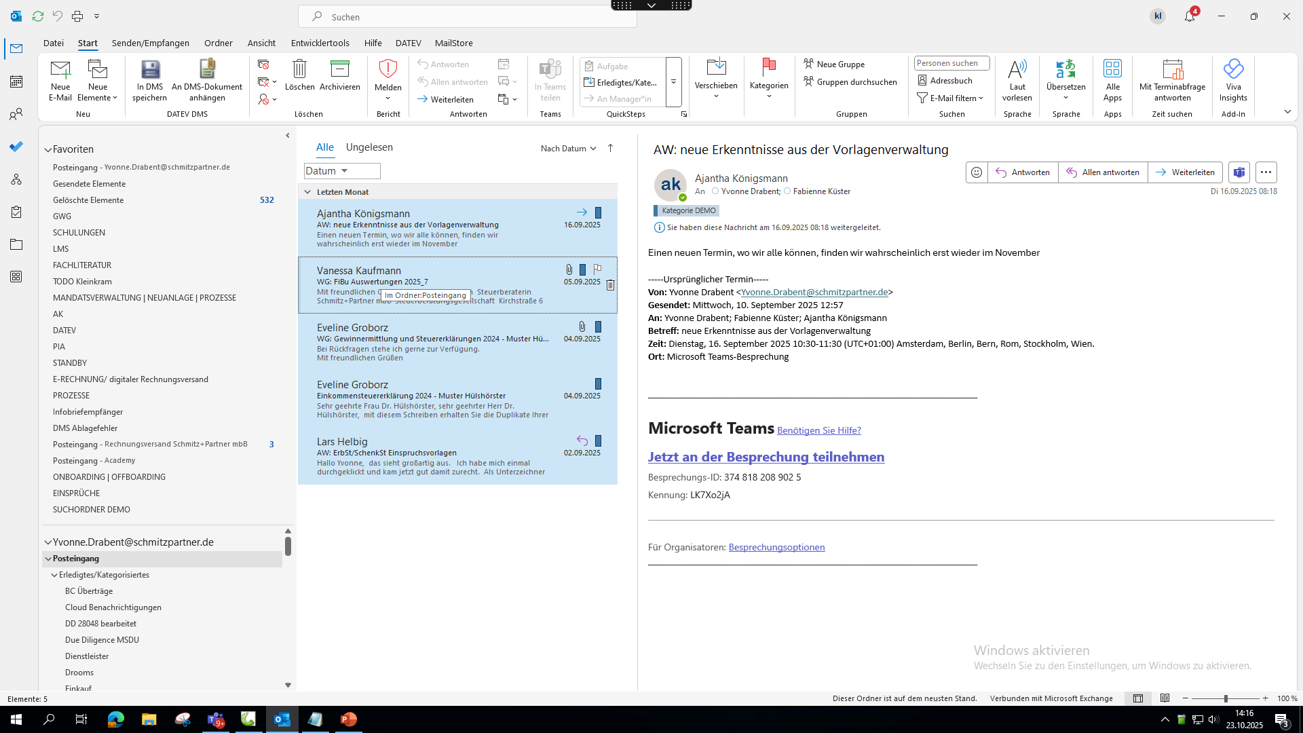Screen dimensions: 1303x733
Task: Open the Melden report button
Action: [388, 81]
